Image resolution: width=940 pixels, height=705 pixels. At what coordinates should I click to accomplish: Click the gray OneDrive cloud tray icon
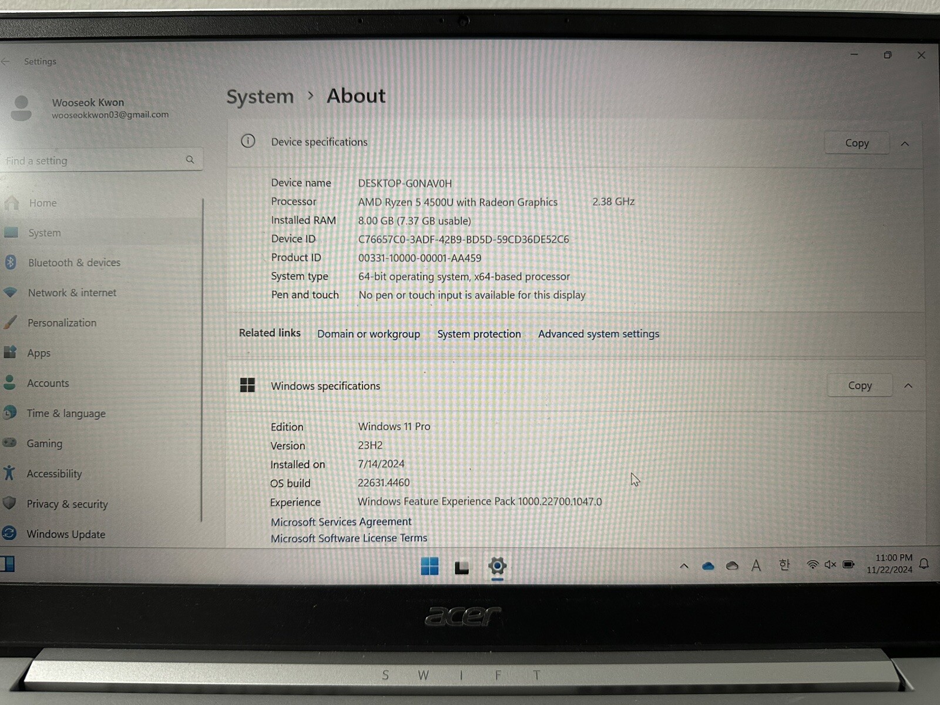pos(732,566)
